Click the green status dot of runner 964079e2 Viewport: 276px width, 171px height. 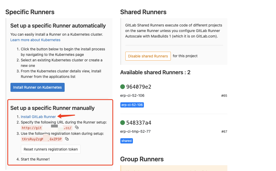coord(122,87)
